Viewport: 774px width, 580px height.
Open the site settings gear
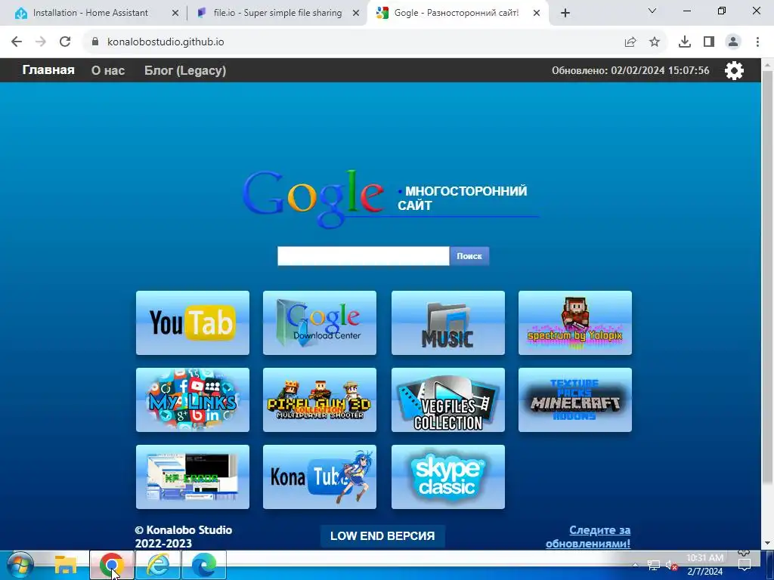point(734,70)
